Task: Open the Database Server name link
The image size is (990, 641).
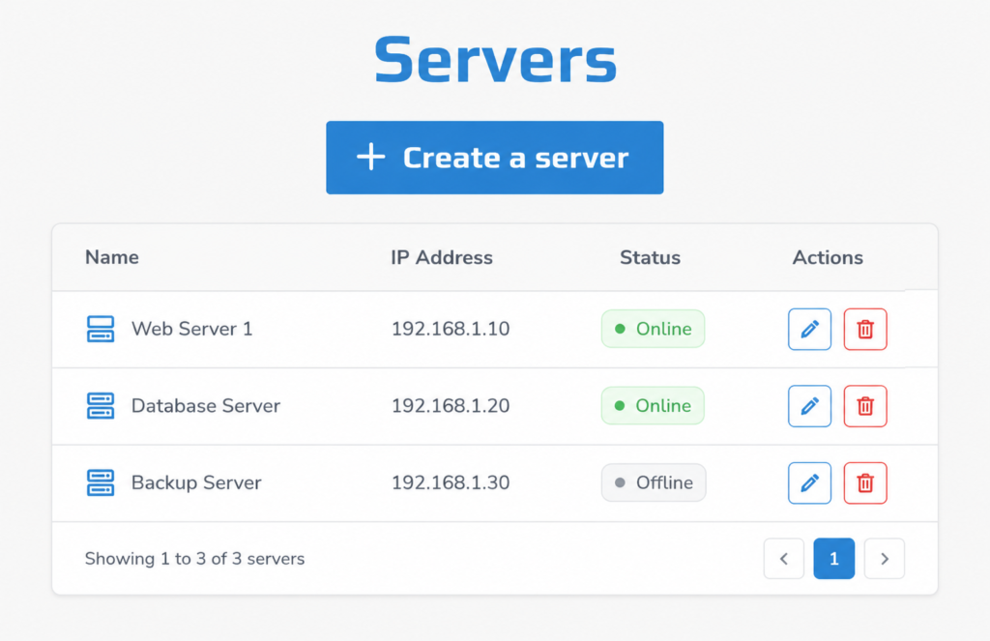Action: [x=205, y=405]
